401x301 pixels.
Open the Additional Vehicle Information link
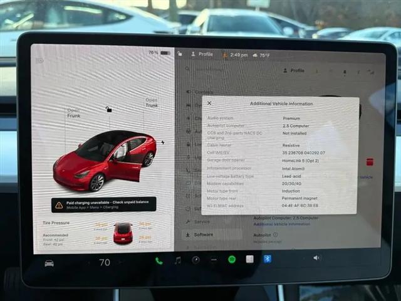281,224
